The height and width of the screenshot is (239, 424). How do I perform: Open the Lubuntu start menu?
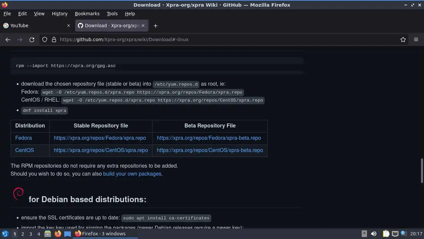click(5, 234)
